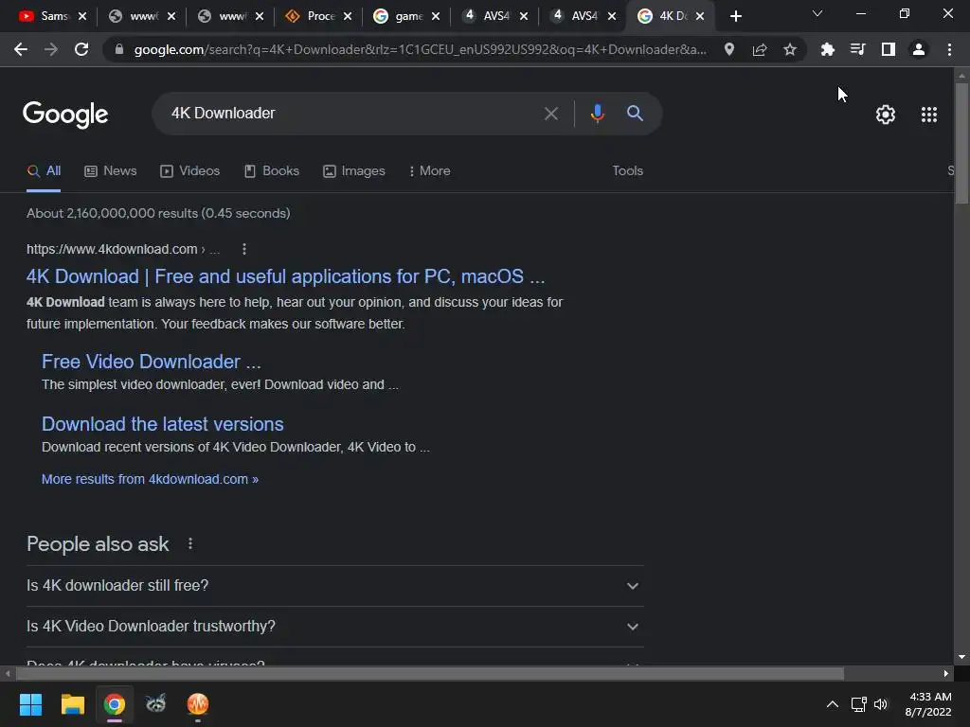Go to Google home via logo
This screenshot has height=727, width=970.
(x=65, y=115)
